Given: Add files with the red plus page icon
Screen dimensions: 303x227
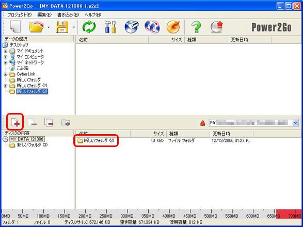Looking at the screenshot, I should click(x=15, y=122).
